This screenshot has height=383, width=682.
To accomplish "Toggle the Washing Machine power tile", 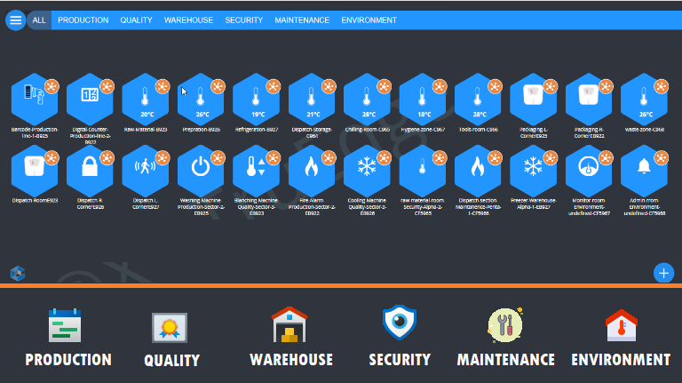I will click(x=200, y=171).
